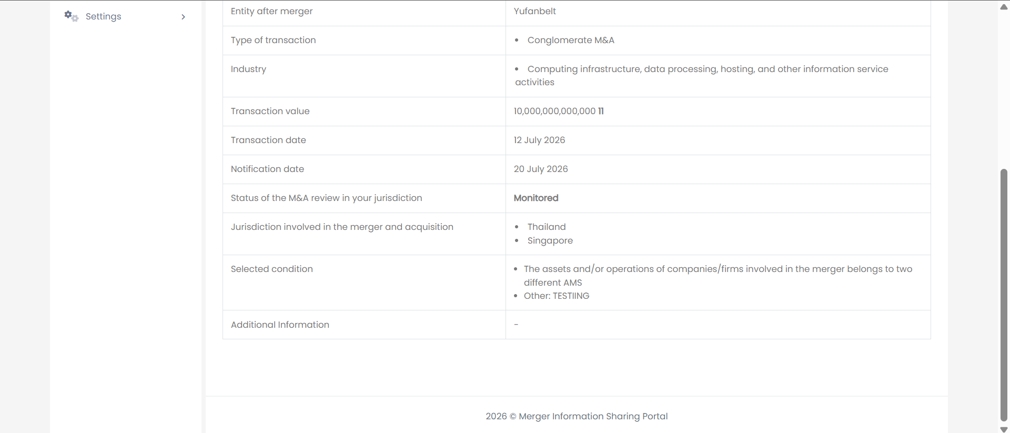The height and width of the screenshot is (433, 1010).
Task: Click the Other: TESTIING condition item
Action: [x=557, y=296]
